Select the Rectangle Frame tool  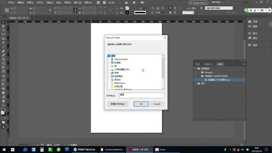3,59
